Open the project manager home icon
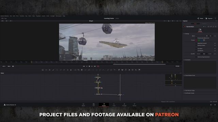The image size is (218, 122). click(x=211, y=105)
